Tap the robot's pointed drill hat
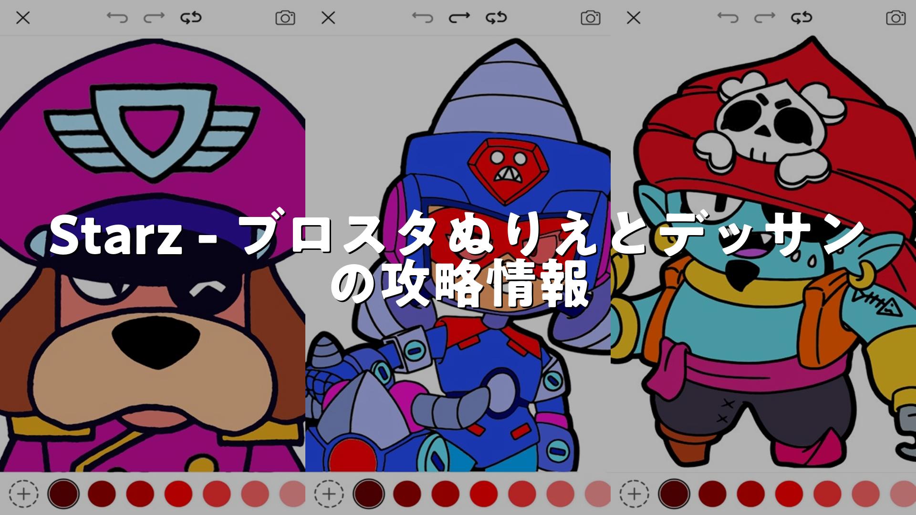Screen dimensions: 916x515 [506, 91]
